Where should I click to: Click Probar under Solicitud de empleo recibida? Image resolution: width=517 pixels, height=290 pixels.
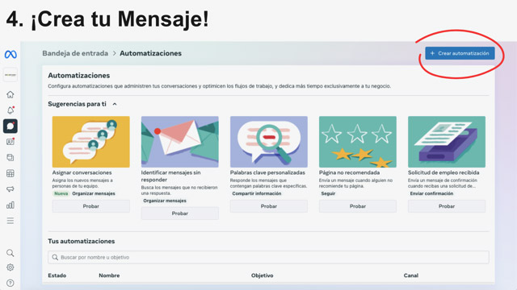pos(447,206)
